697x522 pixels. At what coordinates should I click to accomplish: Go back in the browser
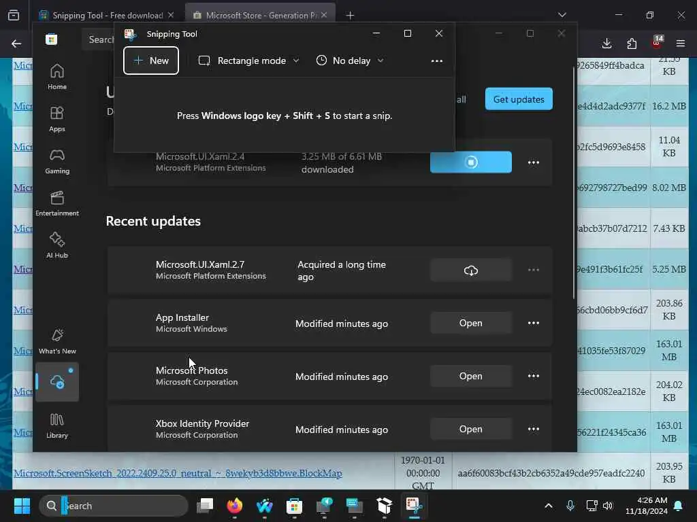pos(16,43)
